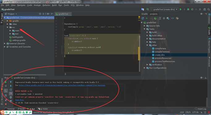Open Gradle settings wrench icon
211x115 pixels.
(x=177, y=18)
